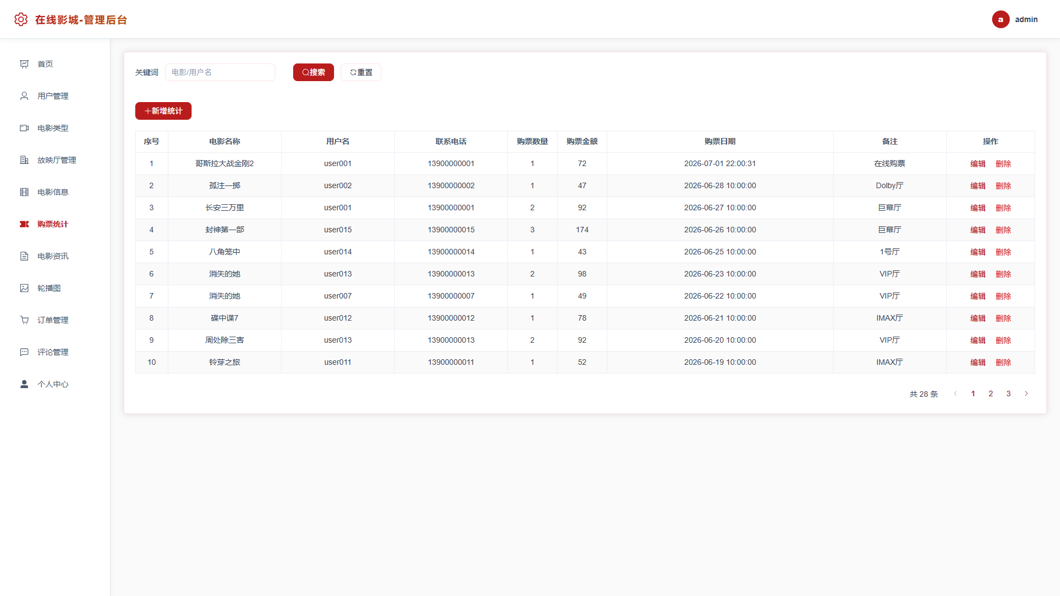Click user012 username cell
Viewport: 1060px width, 596px height.
click(x=338, y=318)
